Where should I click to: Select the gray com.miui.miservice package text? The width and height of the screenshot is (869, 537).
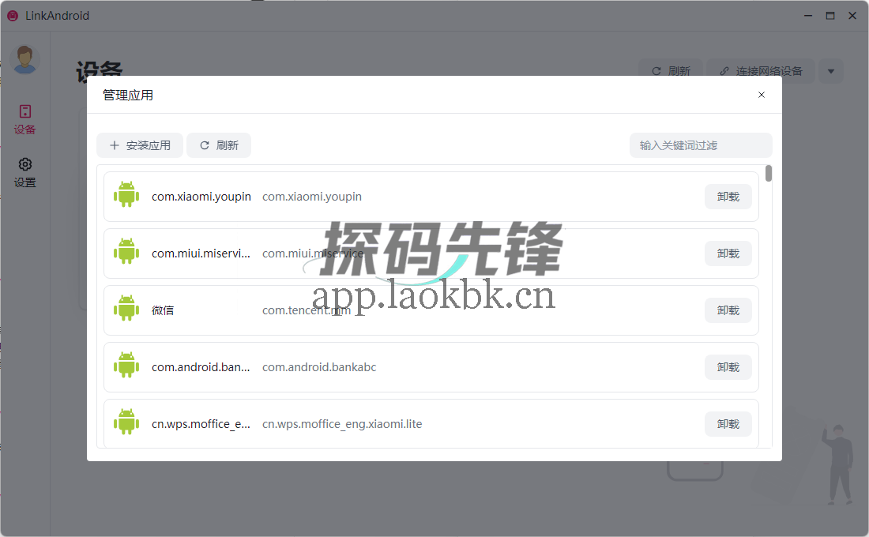[x=313, y=253]
